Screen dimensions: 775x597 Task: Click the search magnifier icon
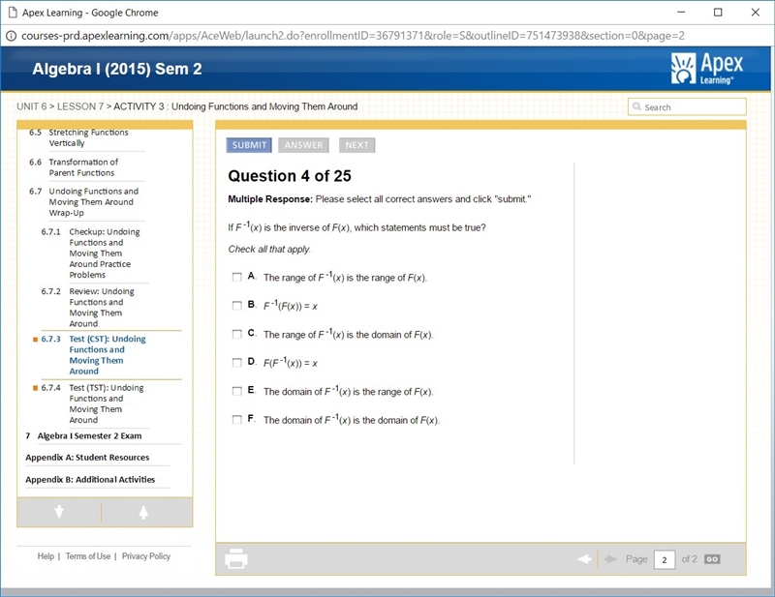636,106
